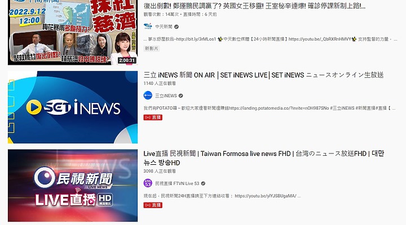
Task: Open the 中天新聞 channel name link
Action: point(164,26)
